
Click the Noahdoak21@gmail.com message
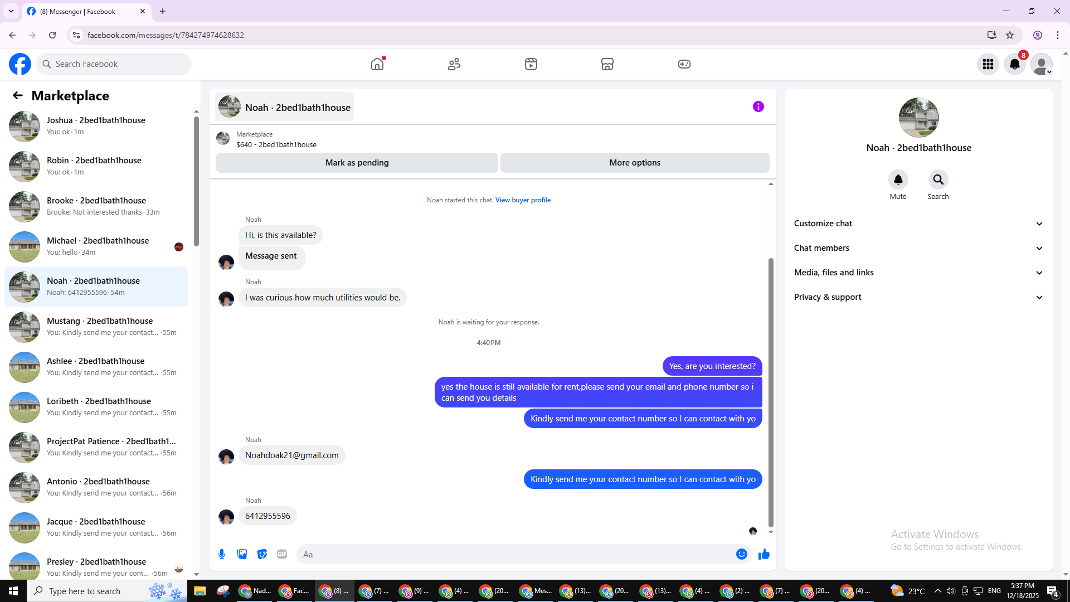[292, 455]
